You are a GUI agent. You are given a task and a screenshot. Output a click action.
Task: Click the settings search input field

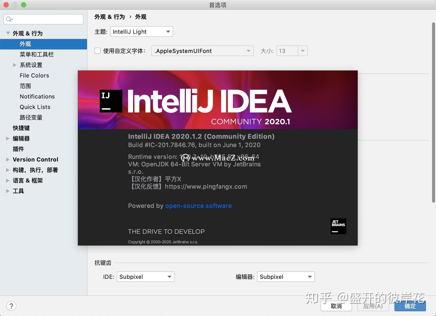click(44, 19)
